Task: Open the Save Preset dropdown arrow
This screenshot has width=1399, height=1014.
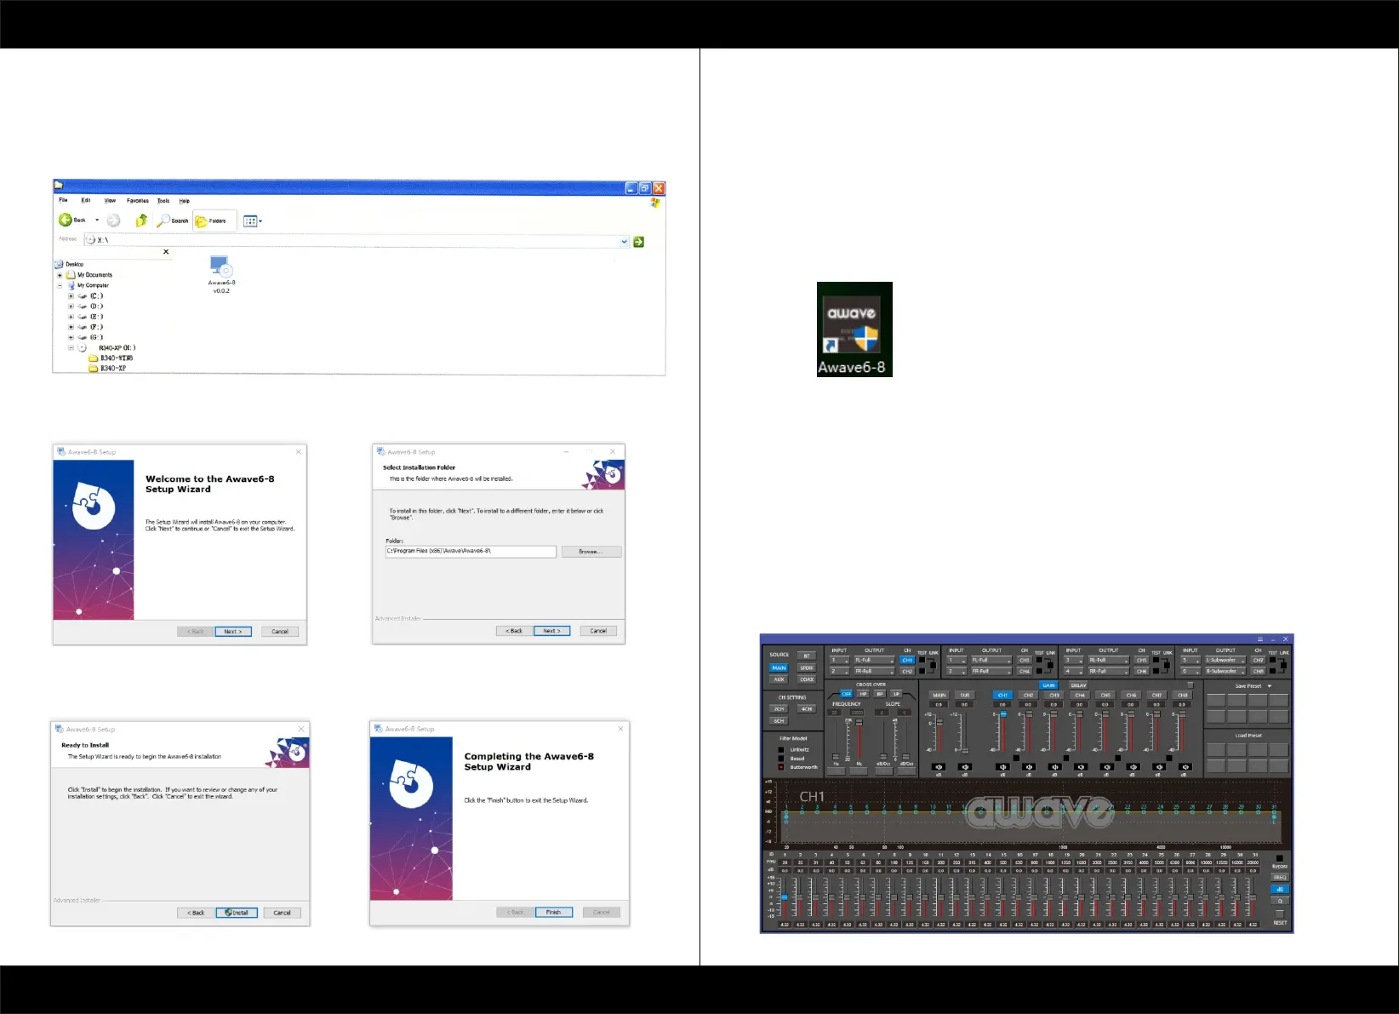Action: tap(1270, 686)
